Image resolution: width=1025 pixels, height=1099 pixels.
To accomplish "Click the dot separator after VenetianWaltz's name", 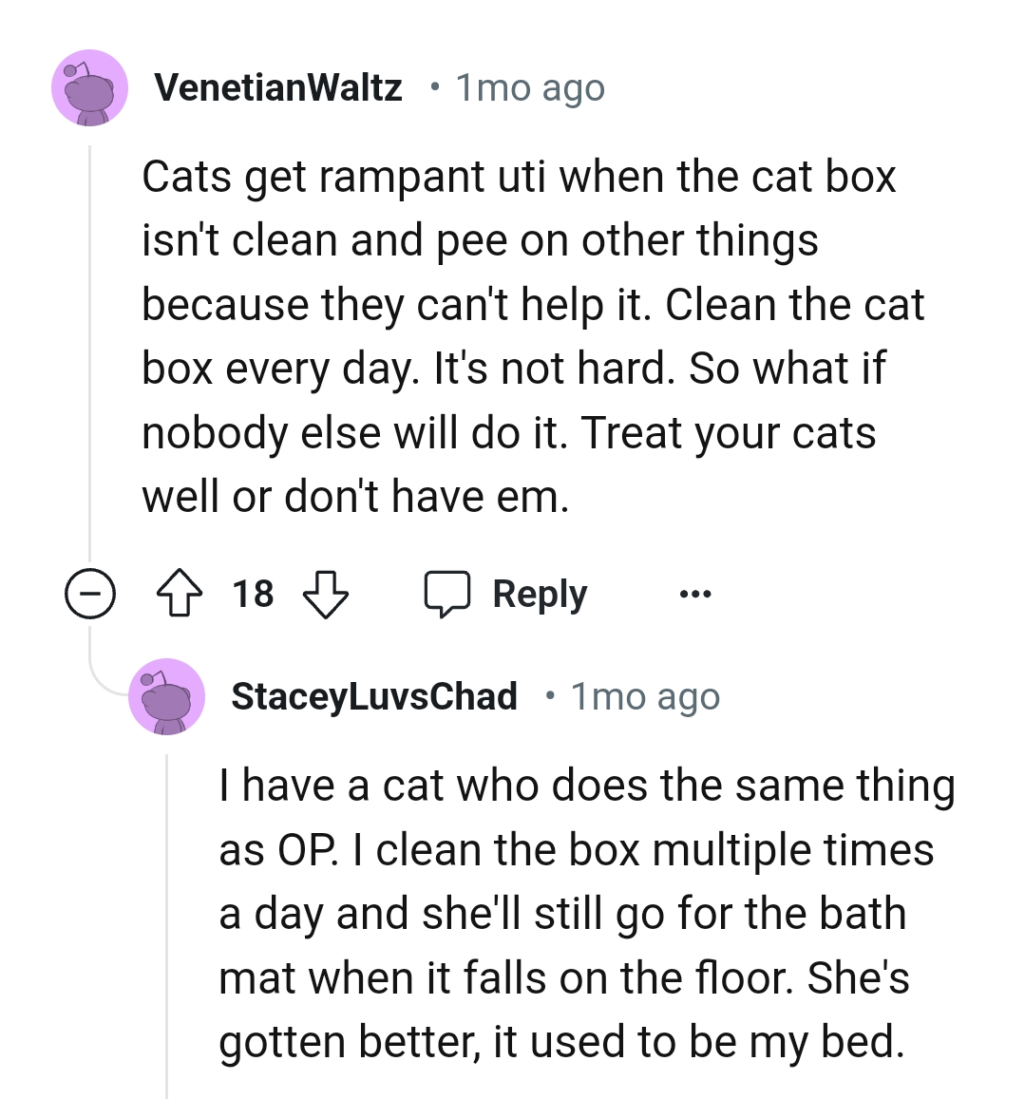I will pos(434,88).
